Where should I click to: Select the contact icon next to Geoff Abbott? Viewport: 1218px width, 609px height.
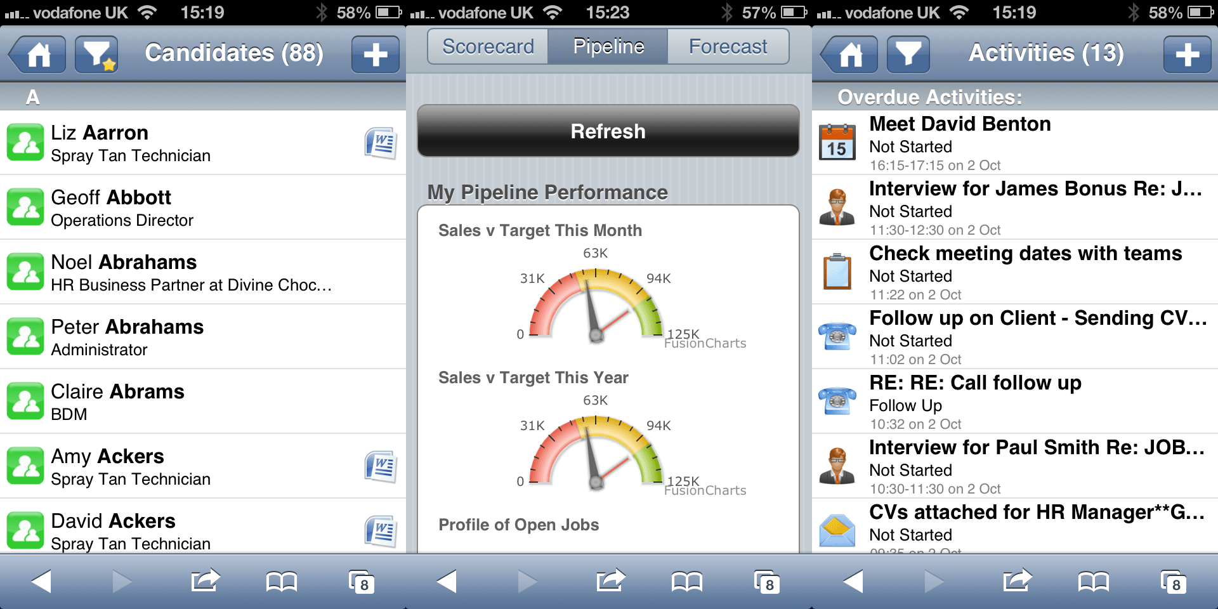25,207
